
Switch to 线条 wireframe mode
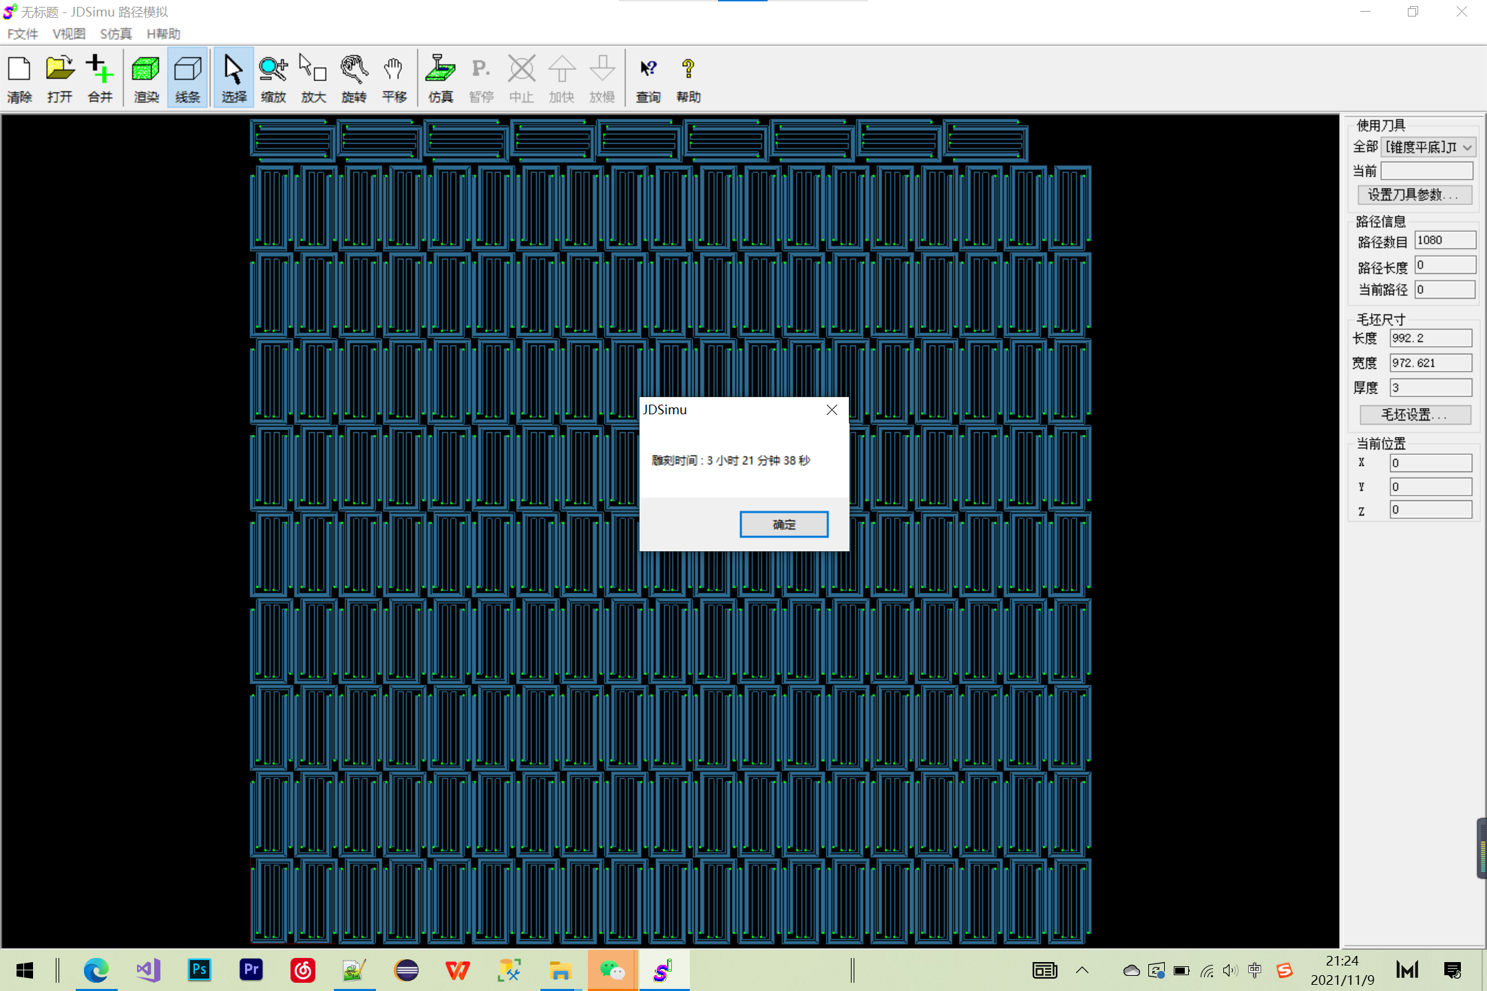coord(187,78)
